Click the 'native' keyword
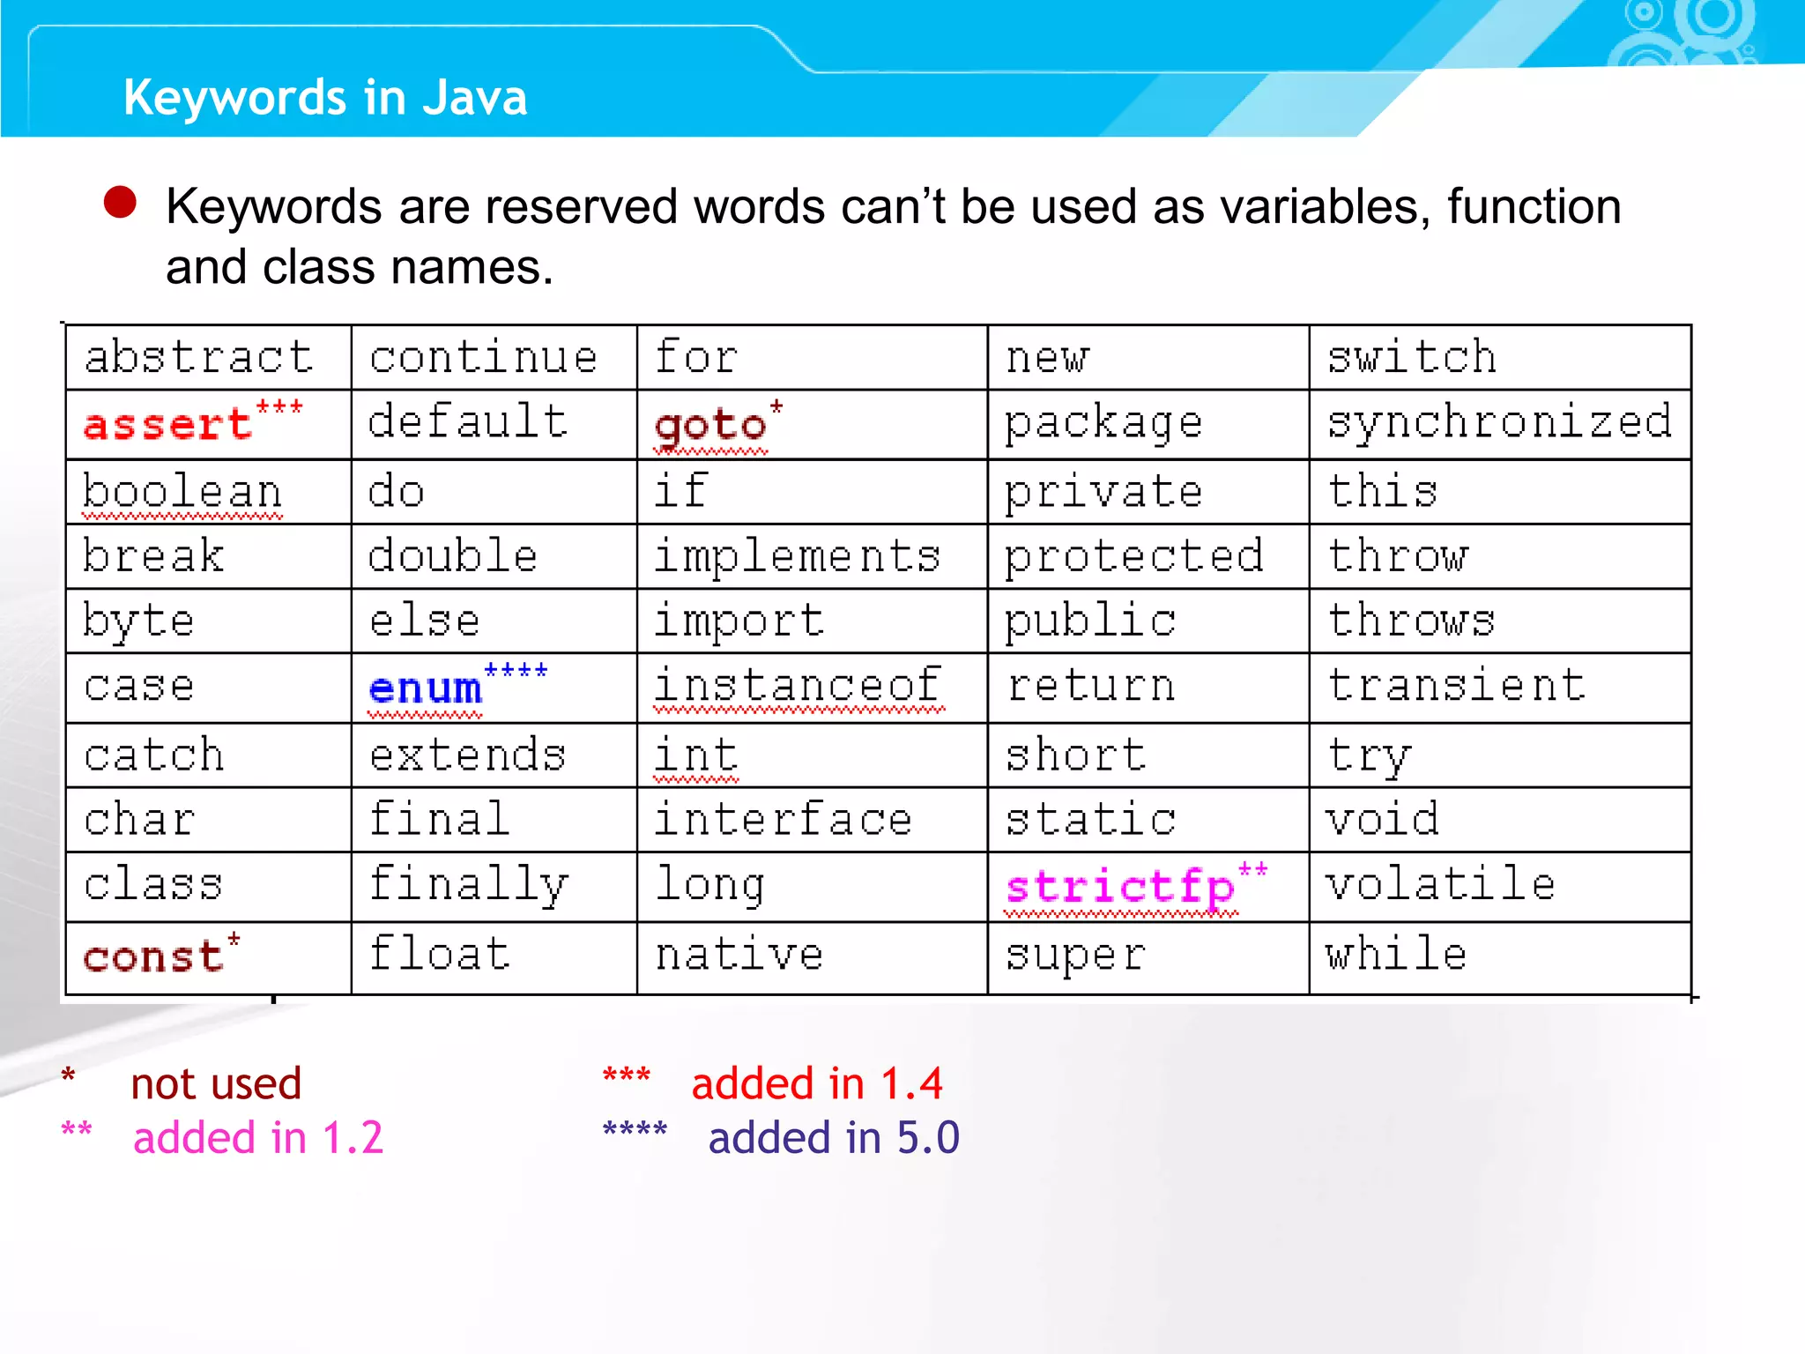This screenshot has height=1354, width=1805. pyautogui.click(x=739, y=955)
